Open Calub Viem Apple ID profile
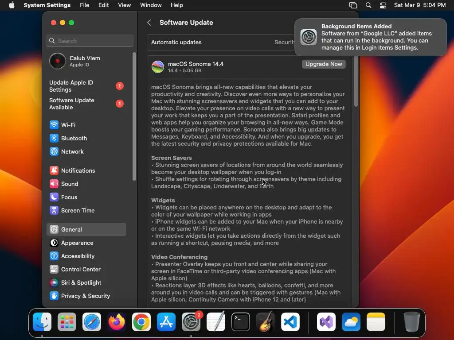The width and height of the screenshot is (454, 340). click(x=86, y=61)
